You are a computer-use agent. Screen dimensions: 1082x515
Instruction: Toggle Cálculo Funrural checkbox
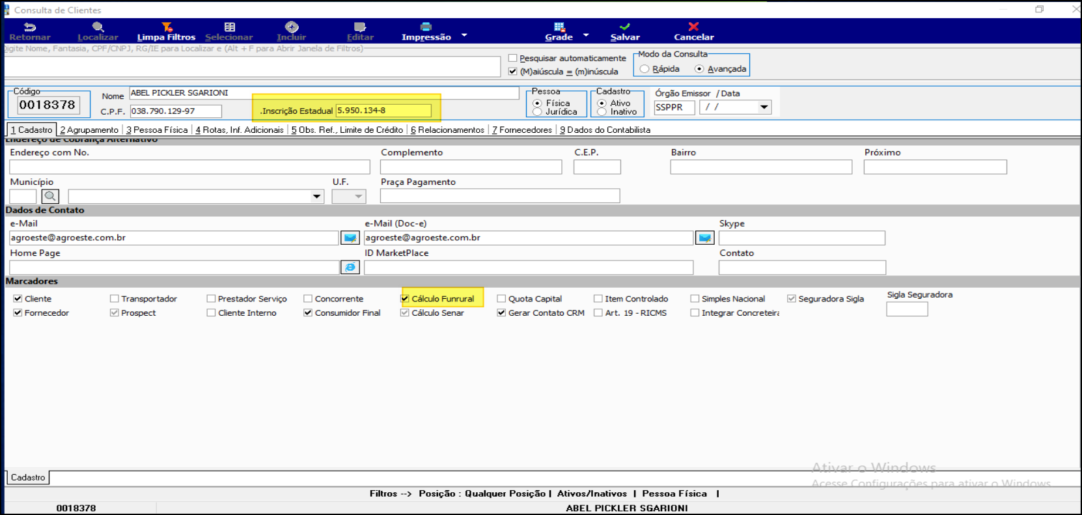pyautogui.click(x=405, y=299)
